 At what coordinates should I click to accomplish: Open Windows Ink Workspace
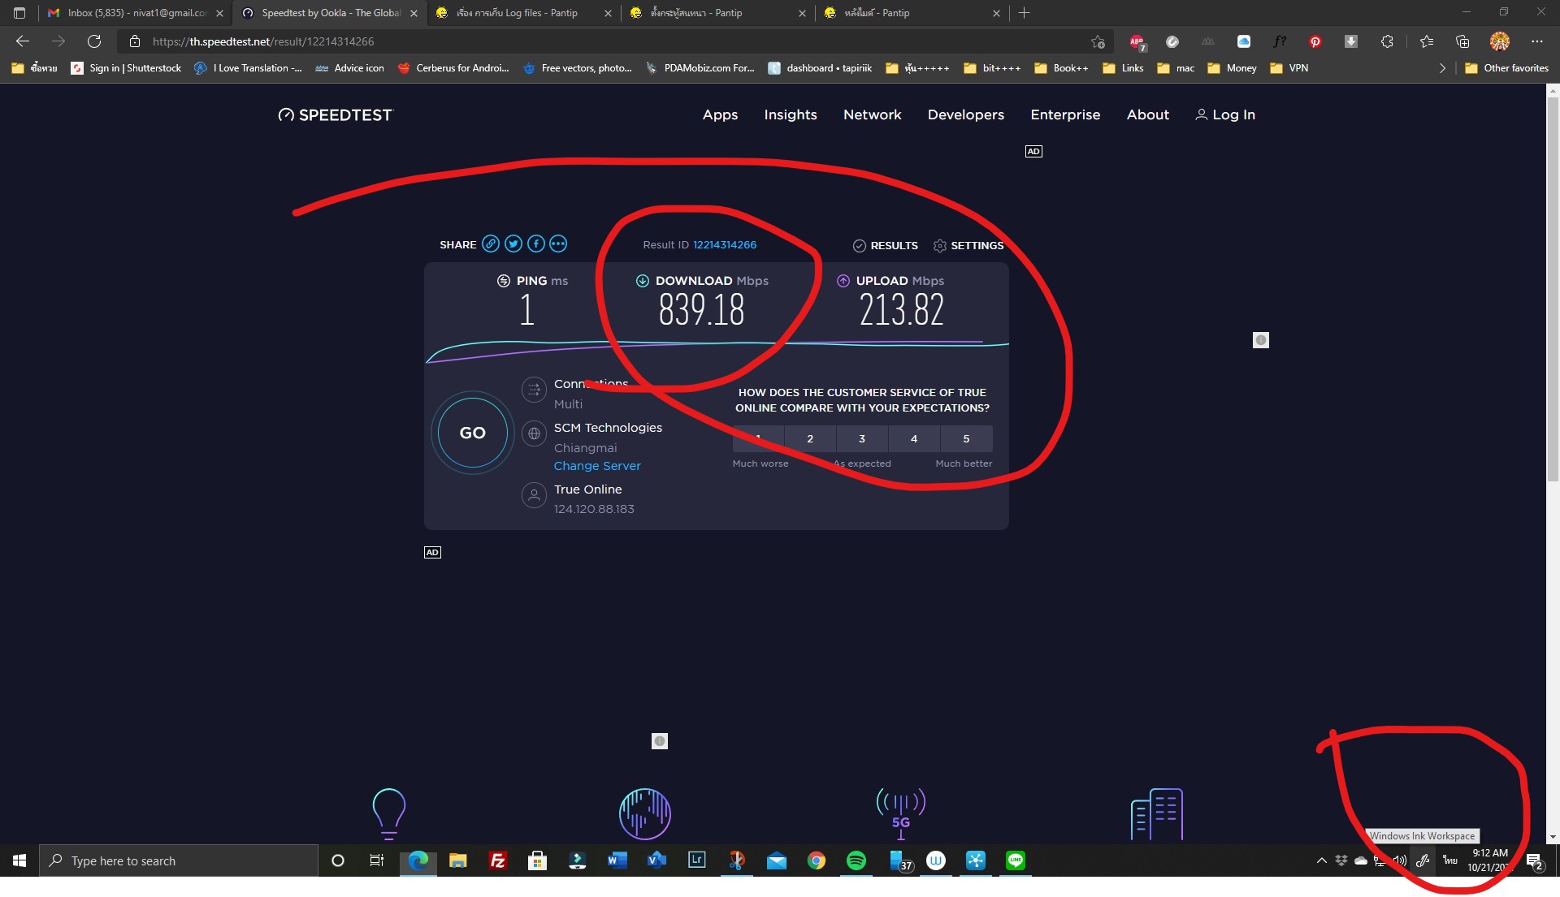(1423, 860)
